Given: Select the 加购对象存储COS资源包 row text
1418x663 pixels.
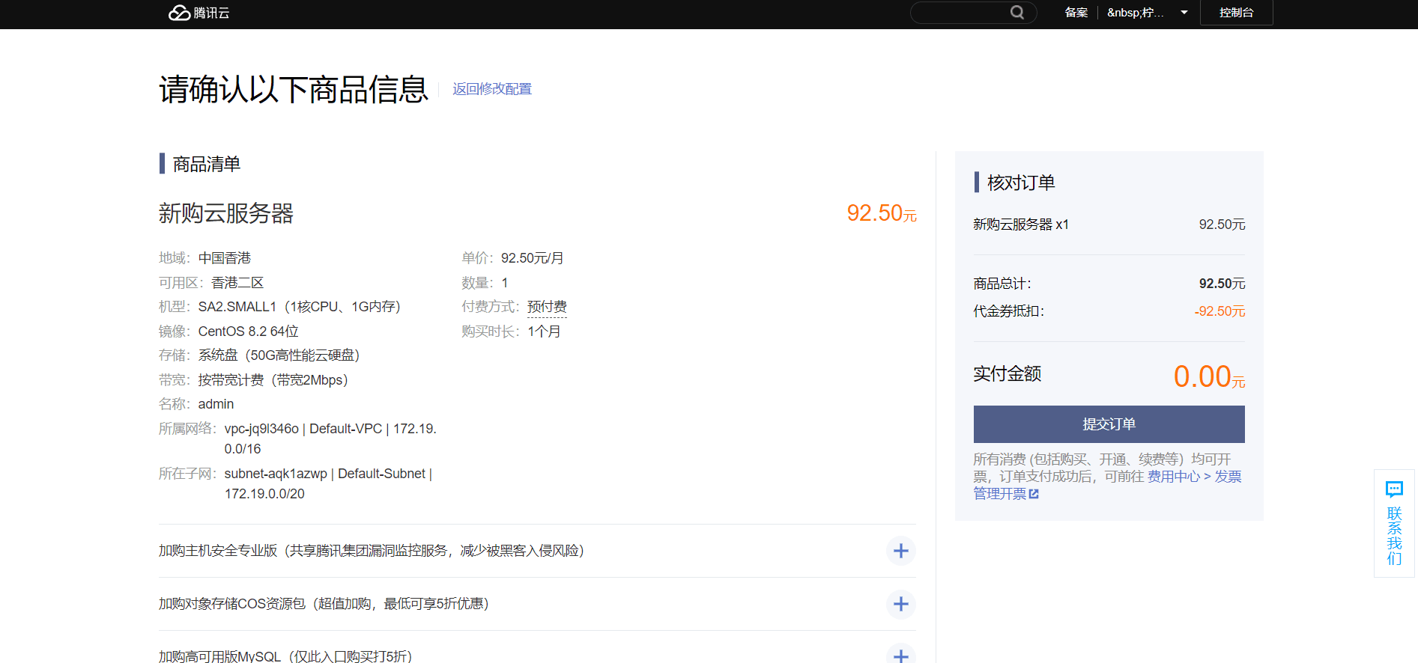Looking at the screenshot, I should tap(324, 604).
